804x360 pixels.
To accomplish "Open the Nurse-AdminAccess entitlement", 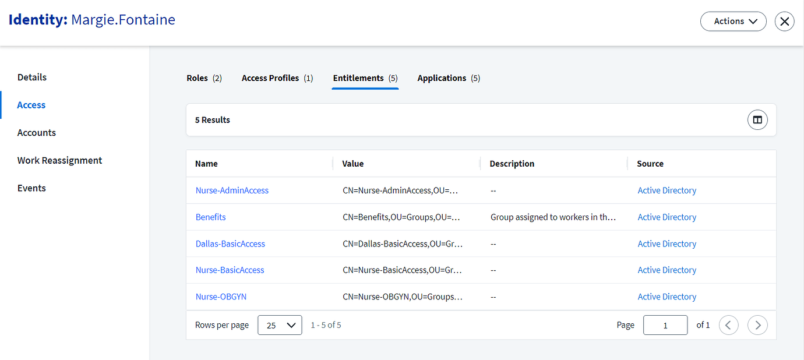I will (x=232, y=190).
